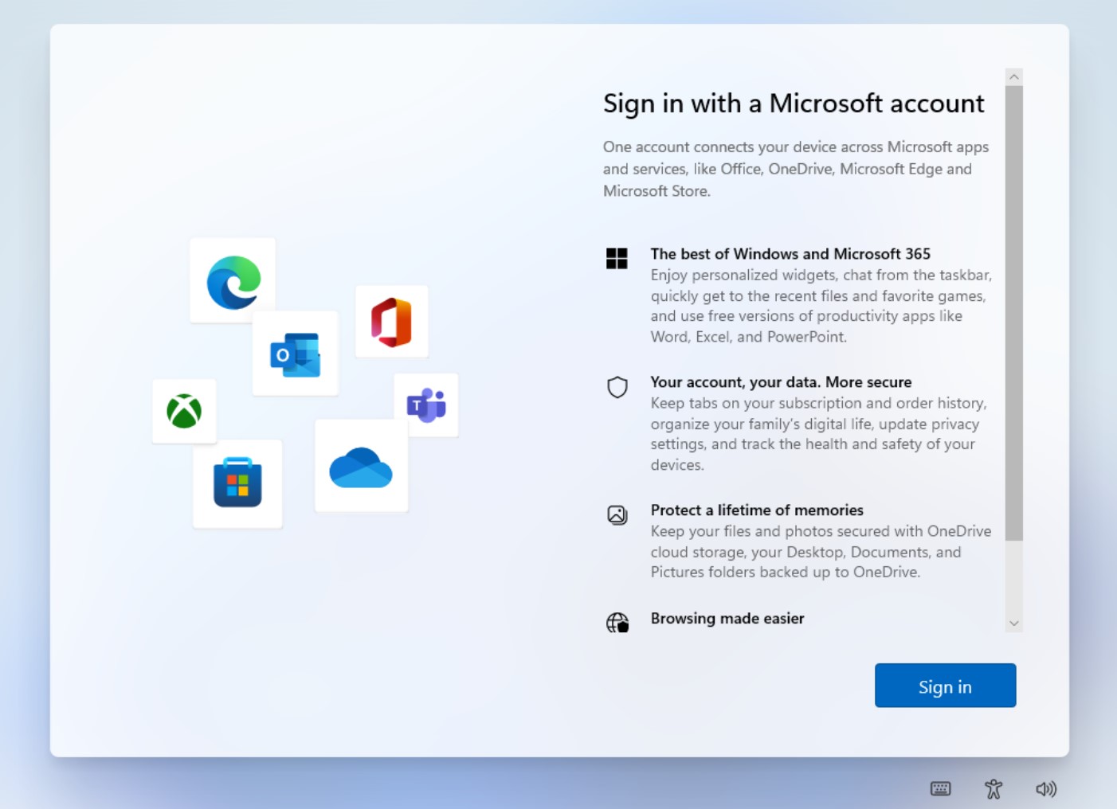This screenshot has height=809, width=1117.
Task: Select the Microsoft Edge icon
Action: [x=232, y=279]
